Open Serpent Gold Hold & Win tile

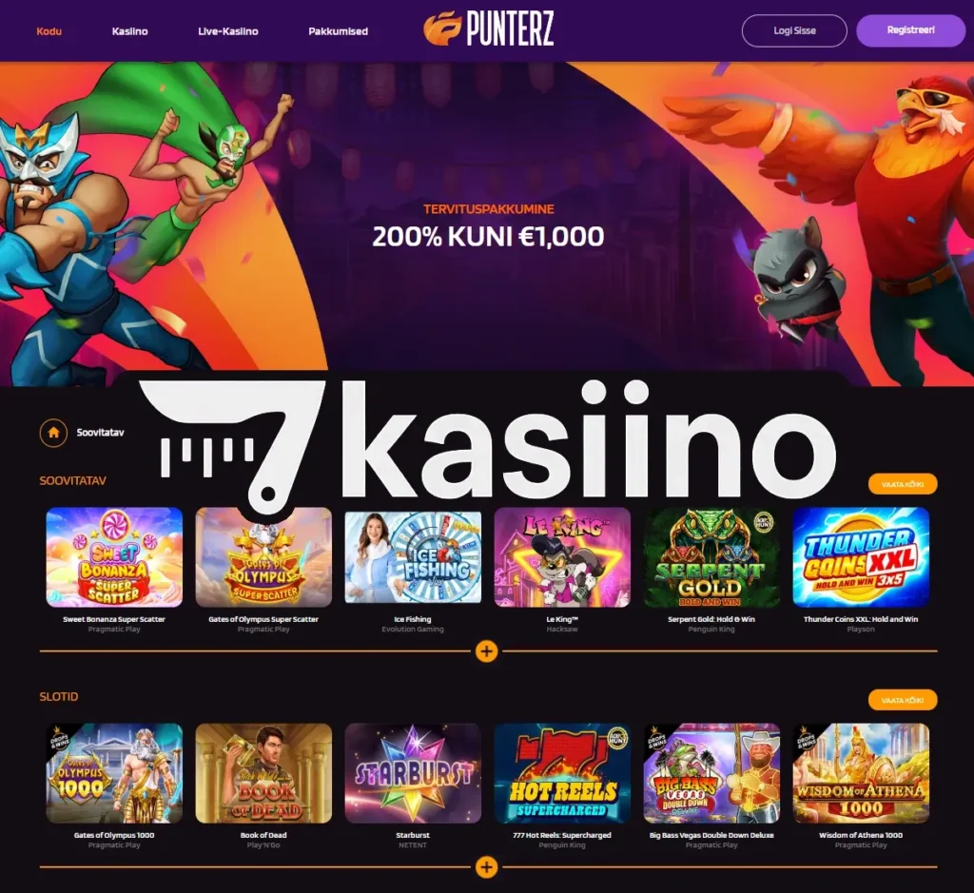pos(711,557)
